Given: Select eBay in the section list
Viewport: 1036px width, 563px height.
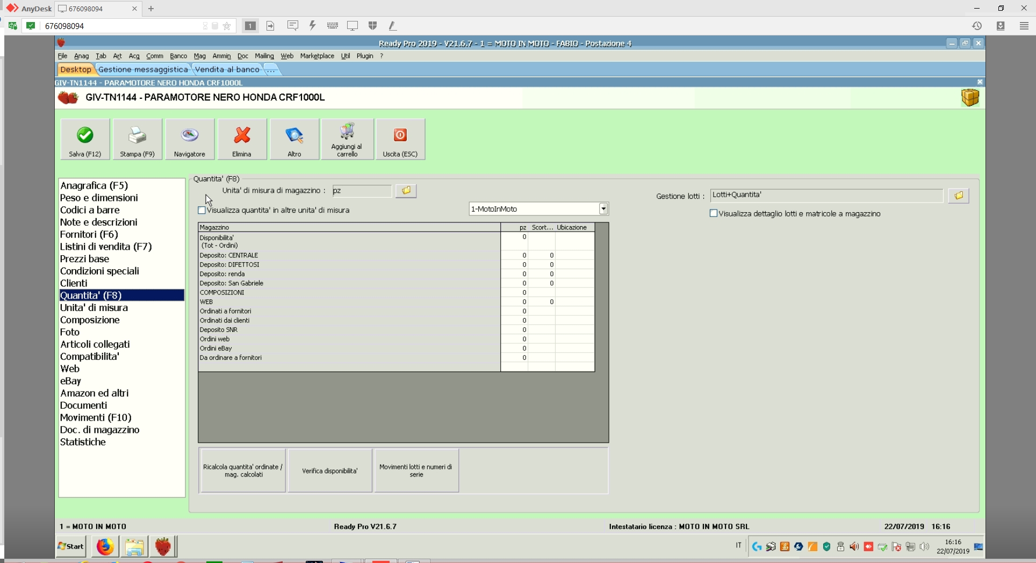Looking at the screenshot, I should click(x=121, y=381).
